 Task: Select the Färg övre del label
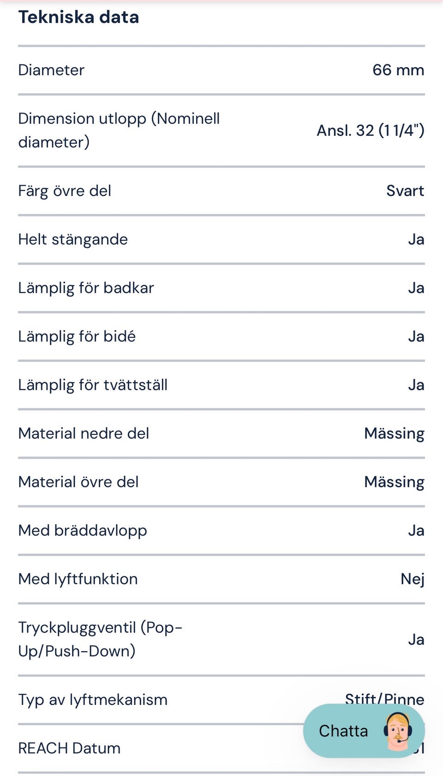pos(65,191)
